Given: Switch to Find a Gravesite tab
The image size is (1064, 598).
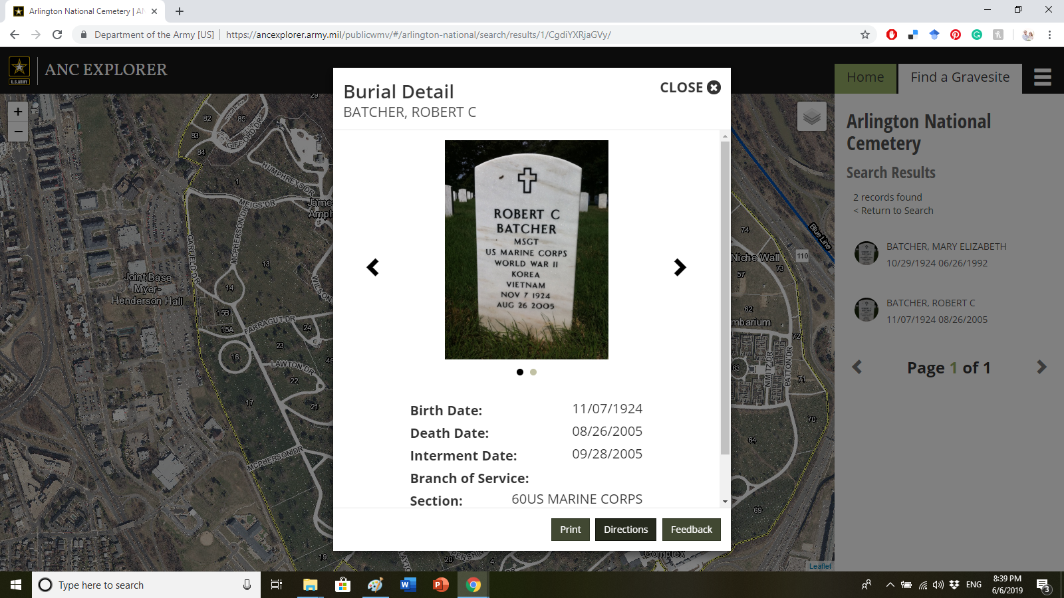Looking at the screenshot, I should tap(960, 78).
